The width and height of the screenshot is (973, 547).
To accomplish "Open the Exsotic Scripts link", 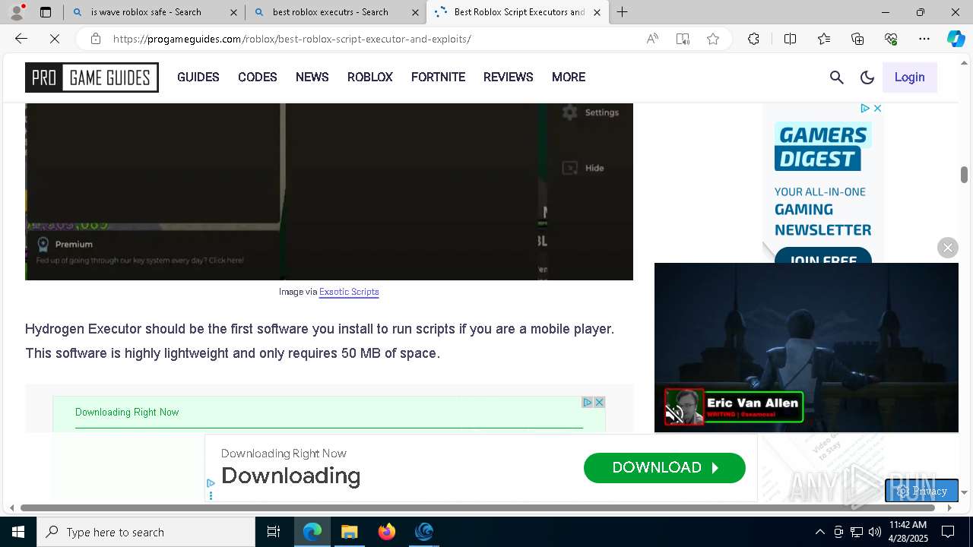I will (349, 292).
